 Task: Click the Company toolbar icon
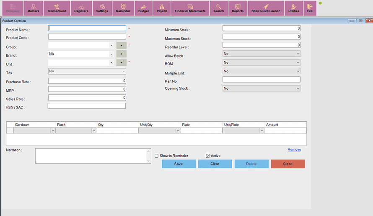click(13, 8)
